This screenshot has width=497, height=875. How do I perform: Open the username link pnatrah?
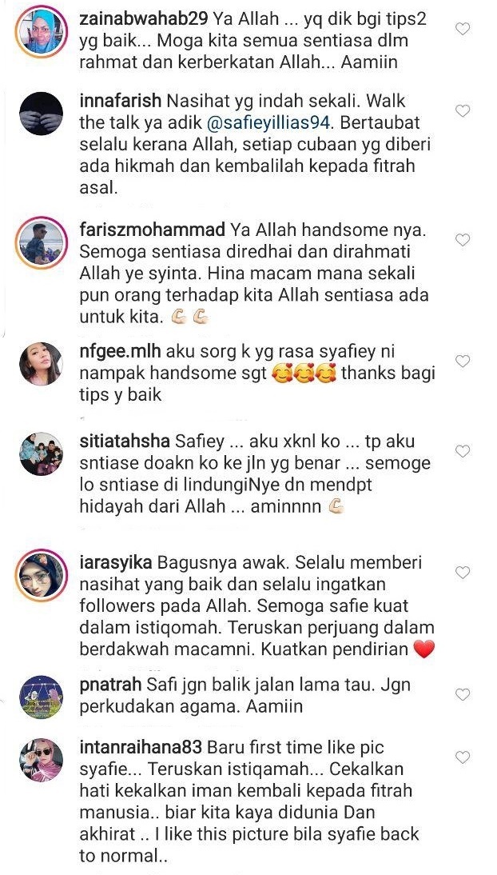coord(109,685)
